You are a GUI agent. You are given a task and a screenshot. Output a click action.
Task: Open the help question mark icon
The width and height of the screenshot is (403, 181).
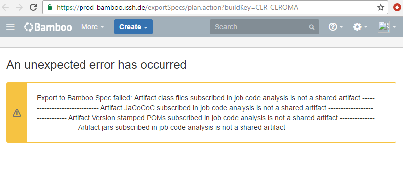pyautogui.click(x=333, y=27)
